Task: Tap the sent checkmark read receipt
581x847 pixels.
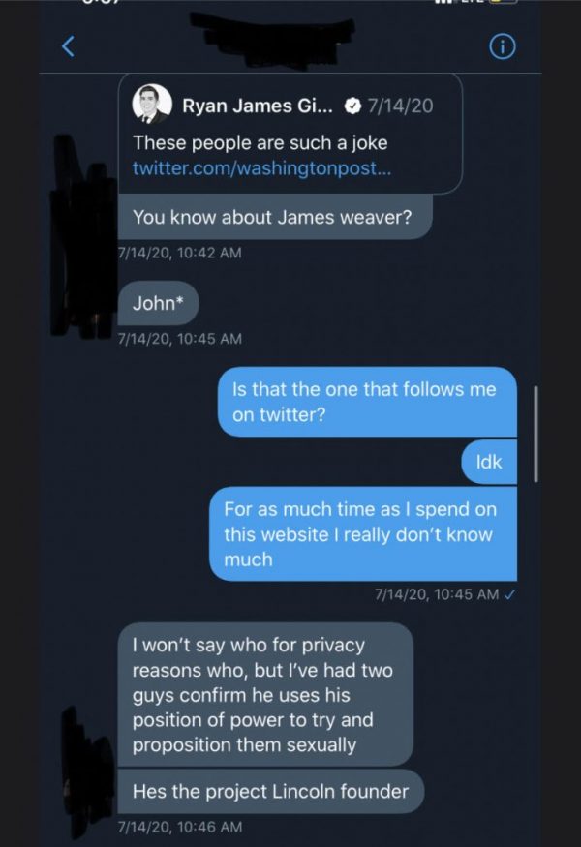Action: pos(507,595)
